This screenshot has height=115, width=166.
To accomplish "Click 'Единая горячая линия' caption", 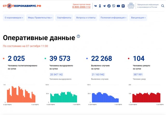I will [x=82, y=4].
